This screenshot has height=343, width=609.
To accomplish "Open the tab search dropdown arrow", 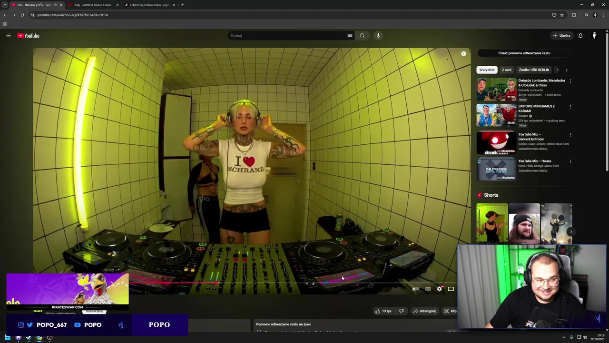I will (4, 5).
